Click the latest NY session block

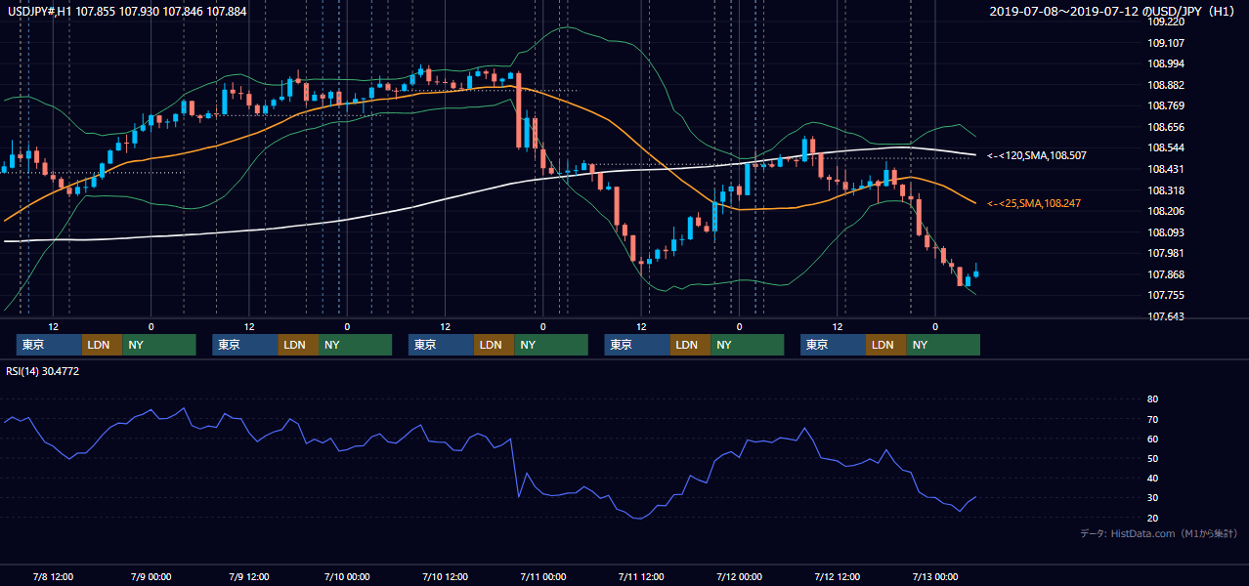tap(942, 345)
